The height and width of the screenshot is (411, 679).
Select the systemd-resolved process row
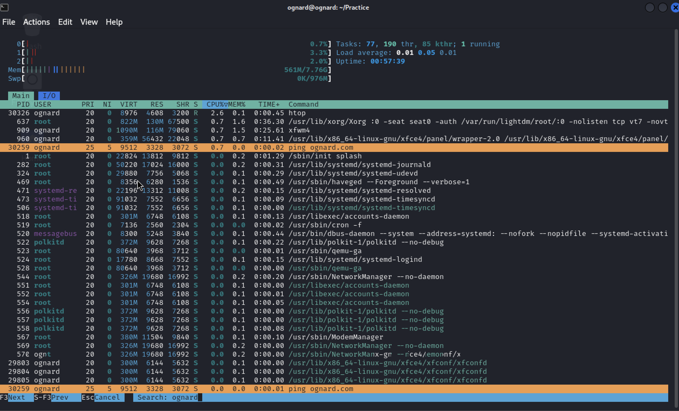click(x=334, y=190)
